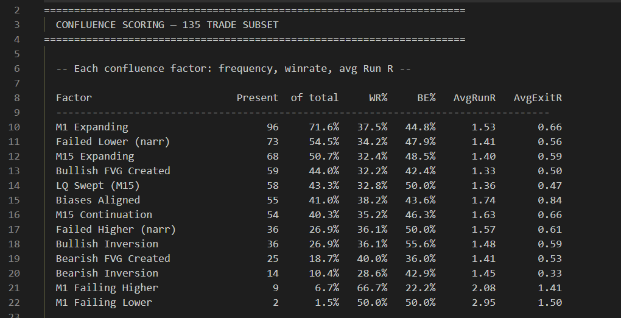Click the 40.0% winrate for Bearish FVG Created
This screenshot has height=318, width=621.
(372, 258)
